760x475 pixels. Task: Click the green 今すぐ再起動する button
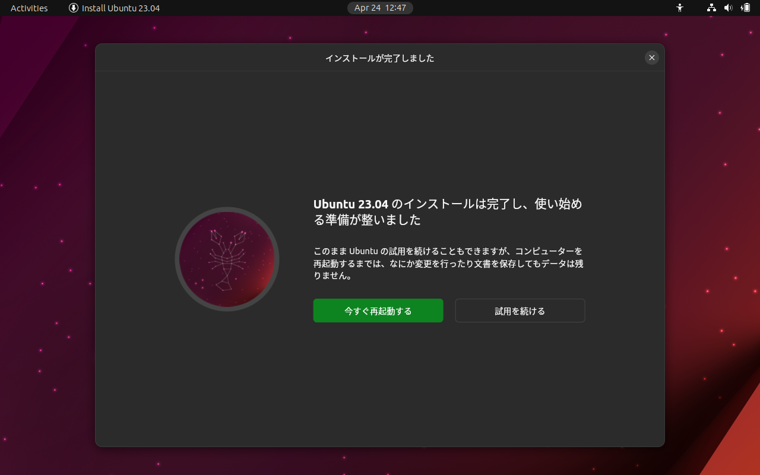click(378, 311)
